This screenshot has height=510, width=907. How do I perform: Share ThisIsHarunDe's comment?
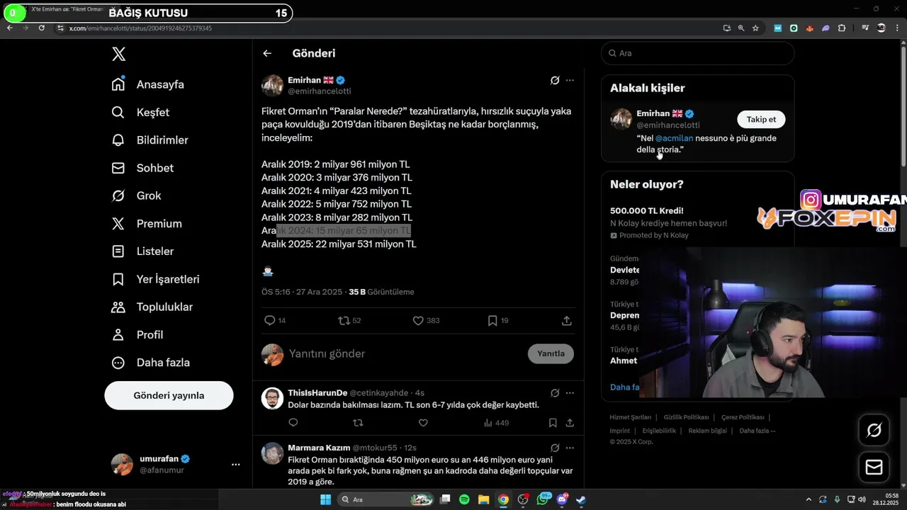[x=570, y=423]
